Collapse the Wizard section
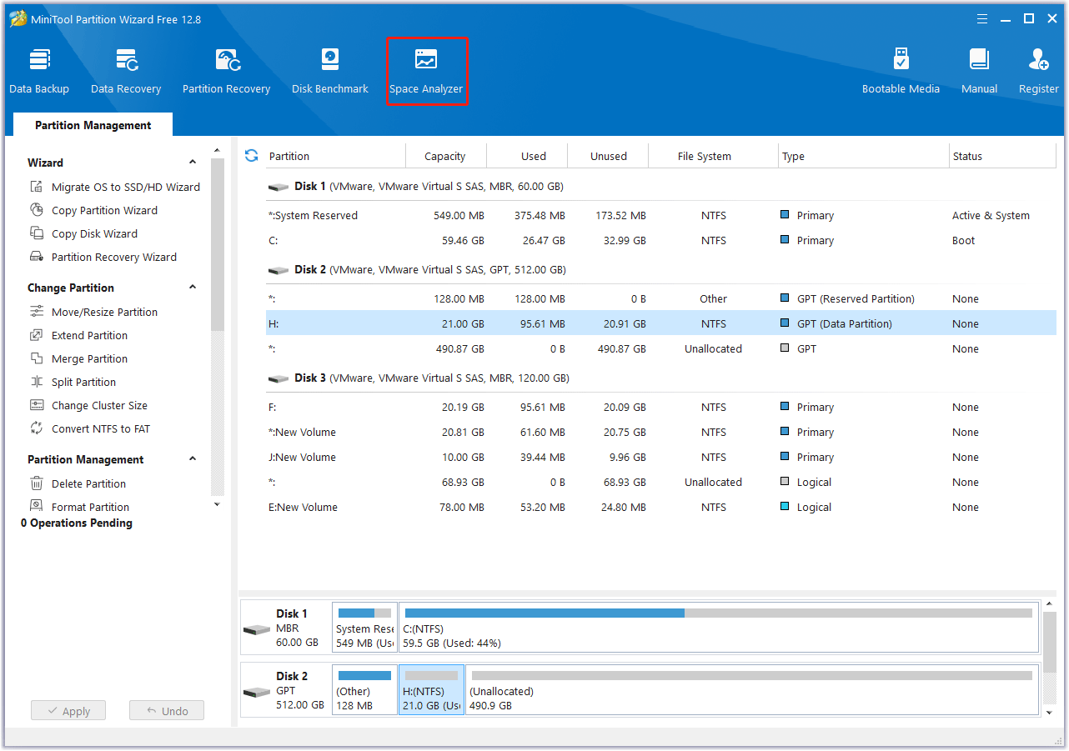 193,163
